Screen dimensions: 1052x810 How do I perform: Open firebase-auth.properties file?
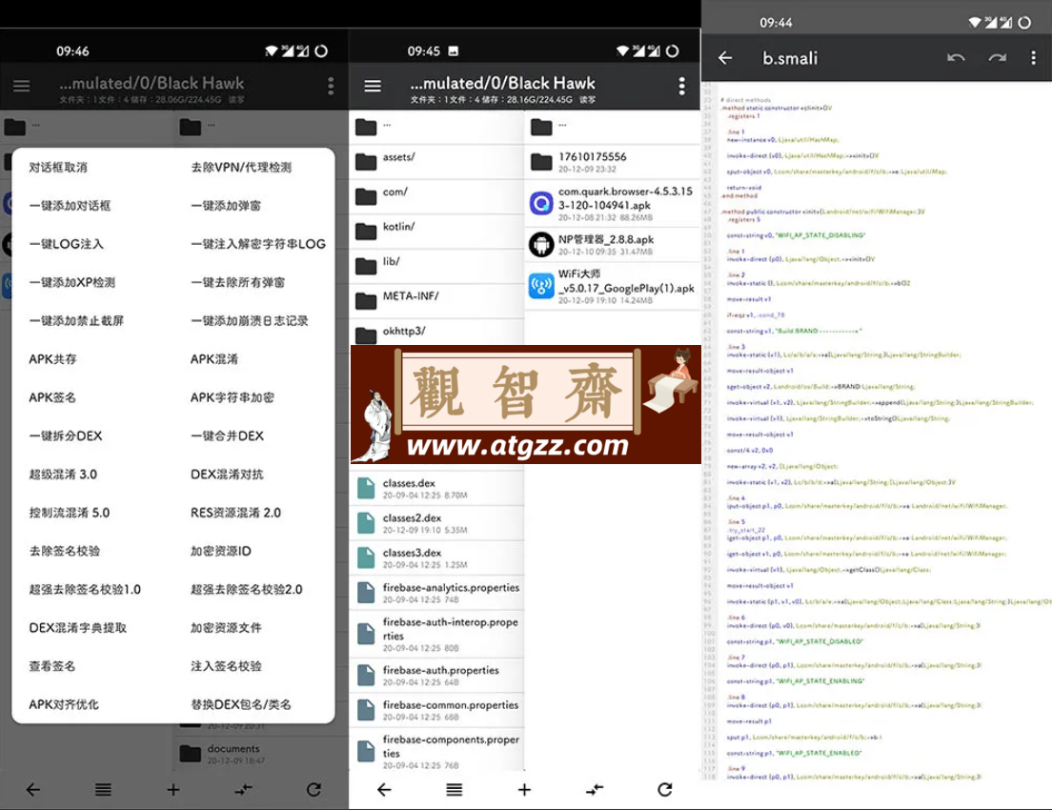436,675
